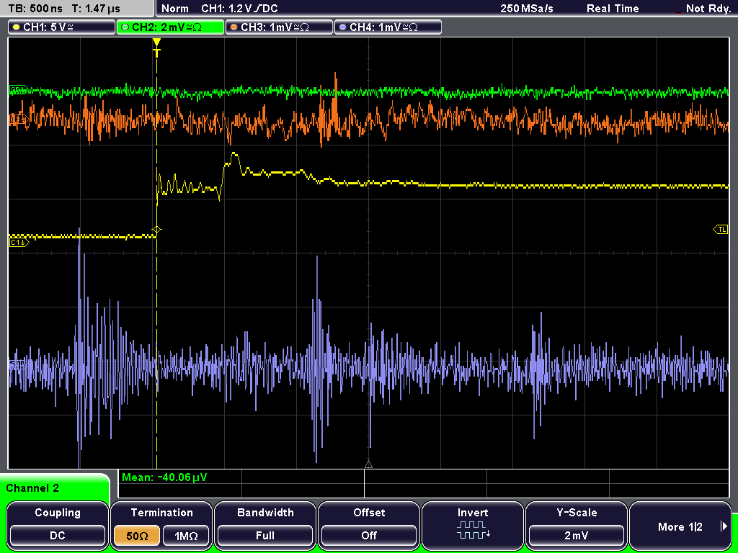Select the CH4: 1 mV channel tab
Image resolution: width=738 pixels, height=553 pixels.
[388, 27]
